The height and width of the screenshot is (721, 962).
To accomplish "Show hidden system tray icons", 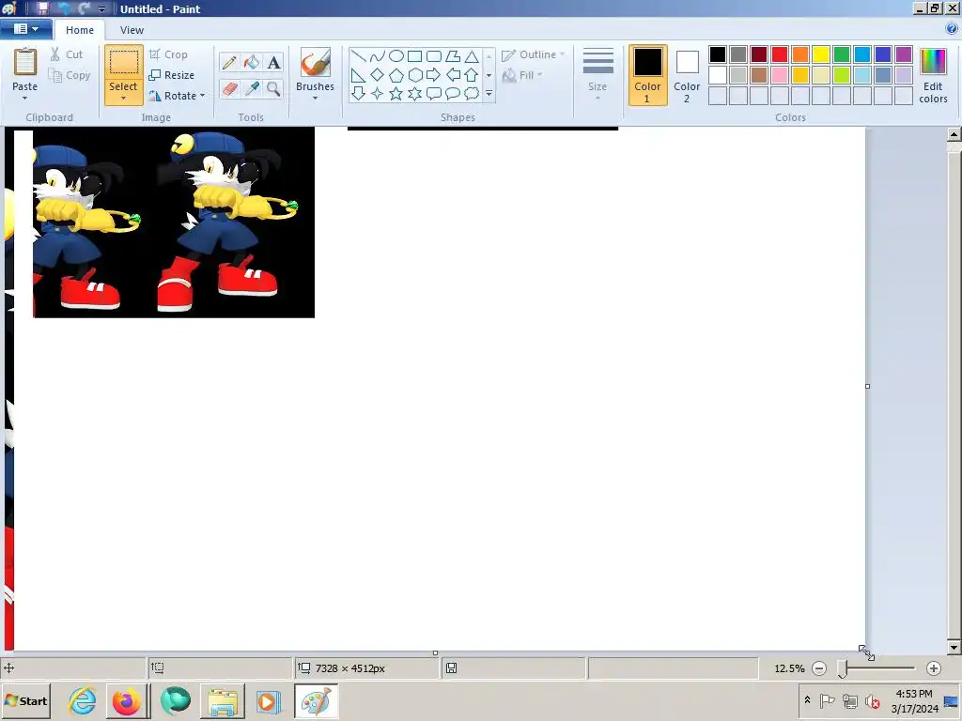I will click(x=807, y=700).
